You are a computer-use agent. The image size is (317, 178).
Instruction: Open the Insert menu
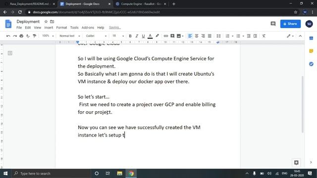coord(49,28)
